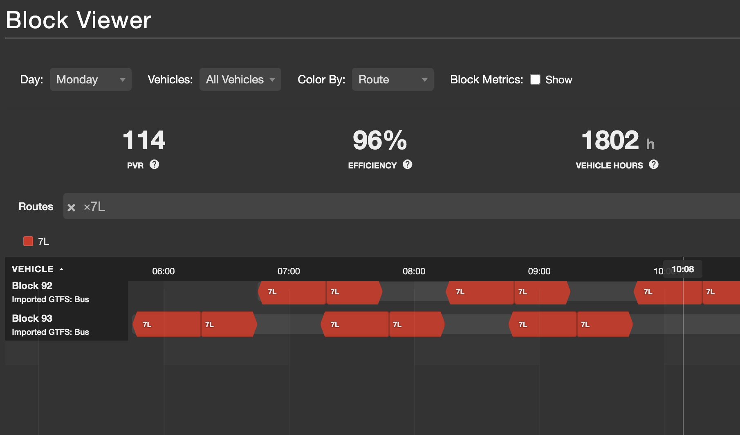Click inside the Routes filter field

[x=409, y=206]
